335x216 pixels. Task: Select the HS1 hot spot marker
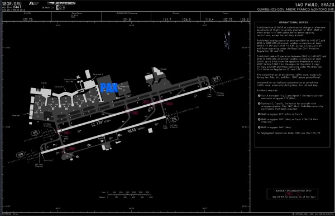click(67, 132)
